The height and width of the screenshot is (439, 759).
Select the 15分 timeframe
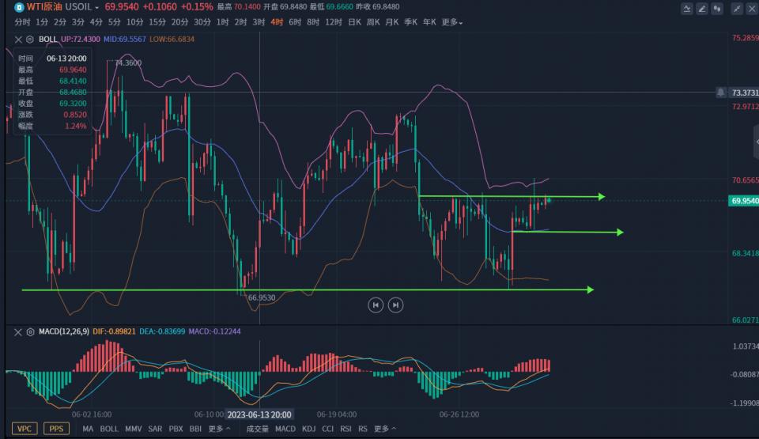[157, 22]
